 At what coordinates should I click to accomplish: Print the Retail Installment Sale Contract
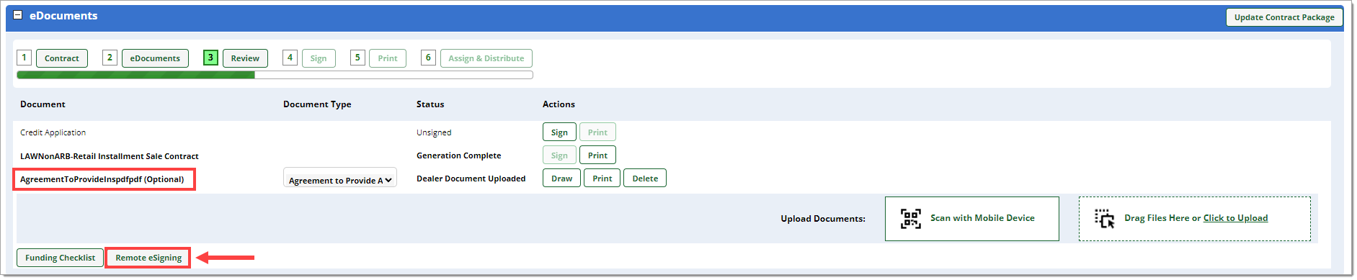coord(597,155)
